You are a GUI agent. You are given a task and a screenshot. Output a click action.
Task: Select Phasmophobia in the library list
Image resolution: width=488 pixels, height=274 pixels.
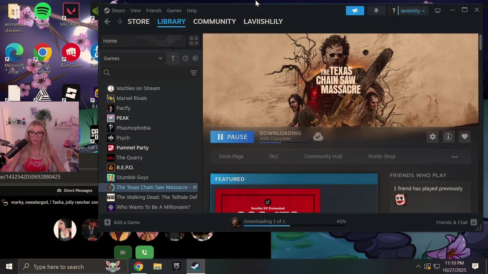click(148, 128)
